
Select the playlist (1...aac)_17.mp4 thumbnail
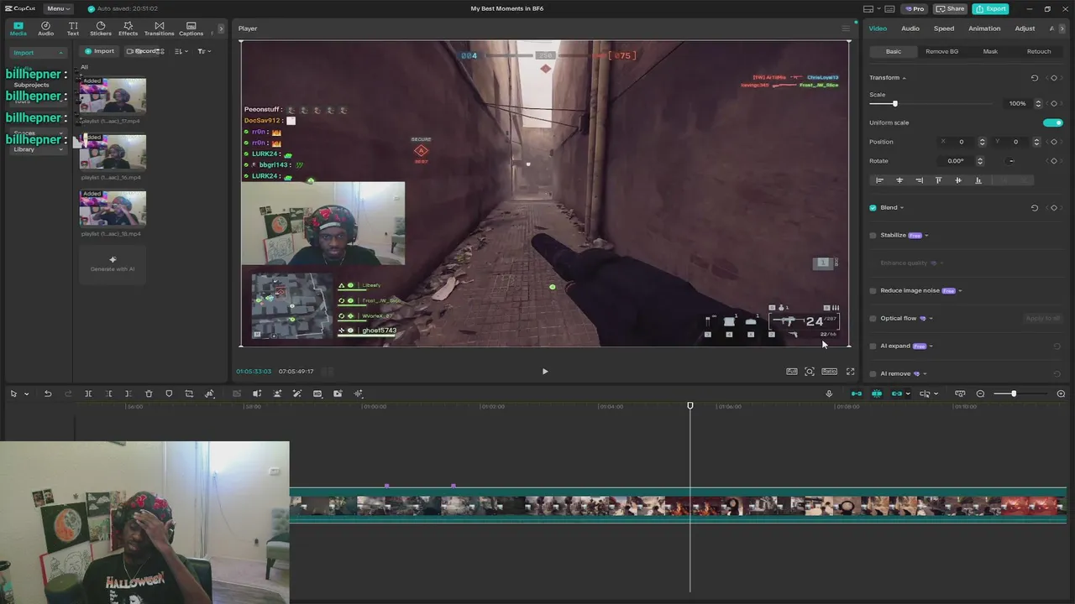113,96
